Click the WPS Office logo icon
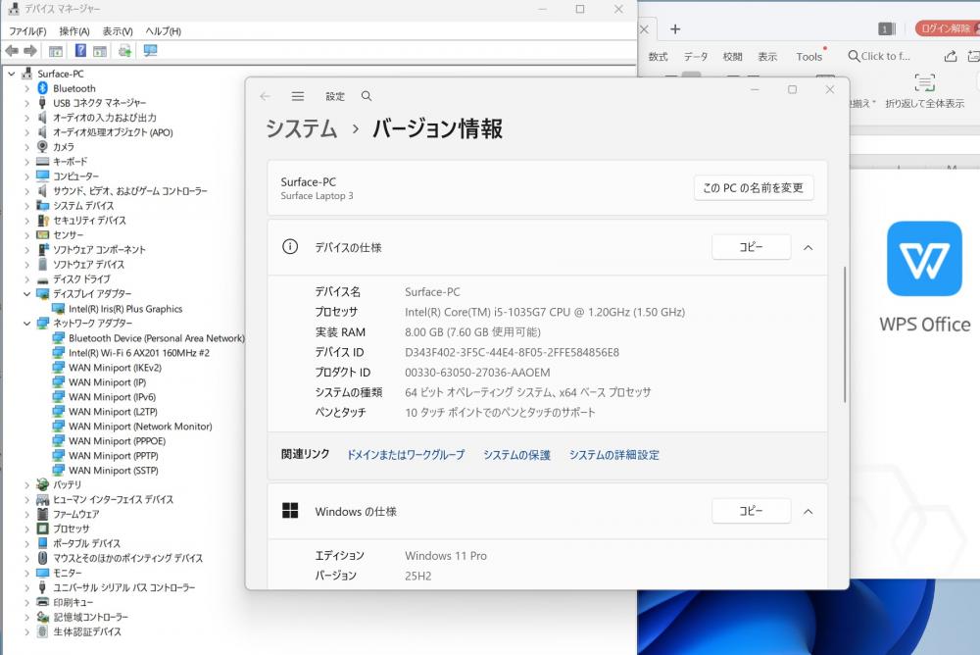This screenshot has height=655, width=980. pos(924,258)
